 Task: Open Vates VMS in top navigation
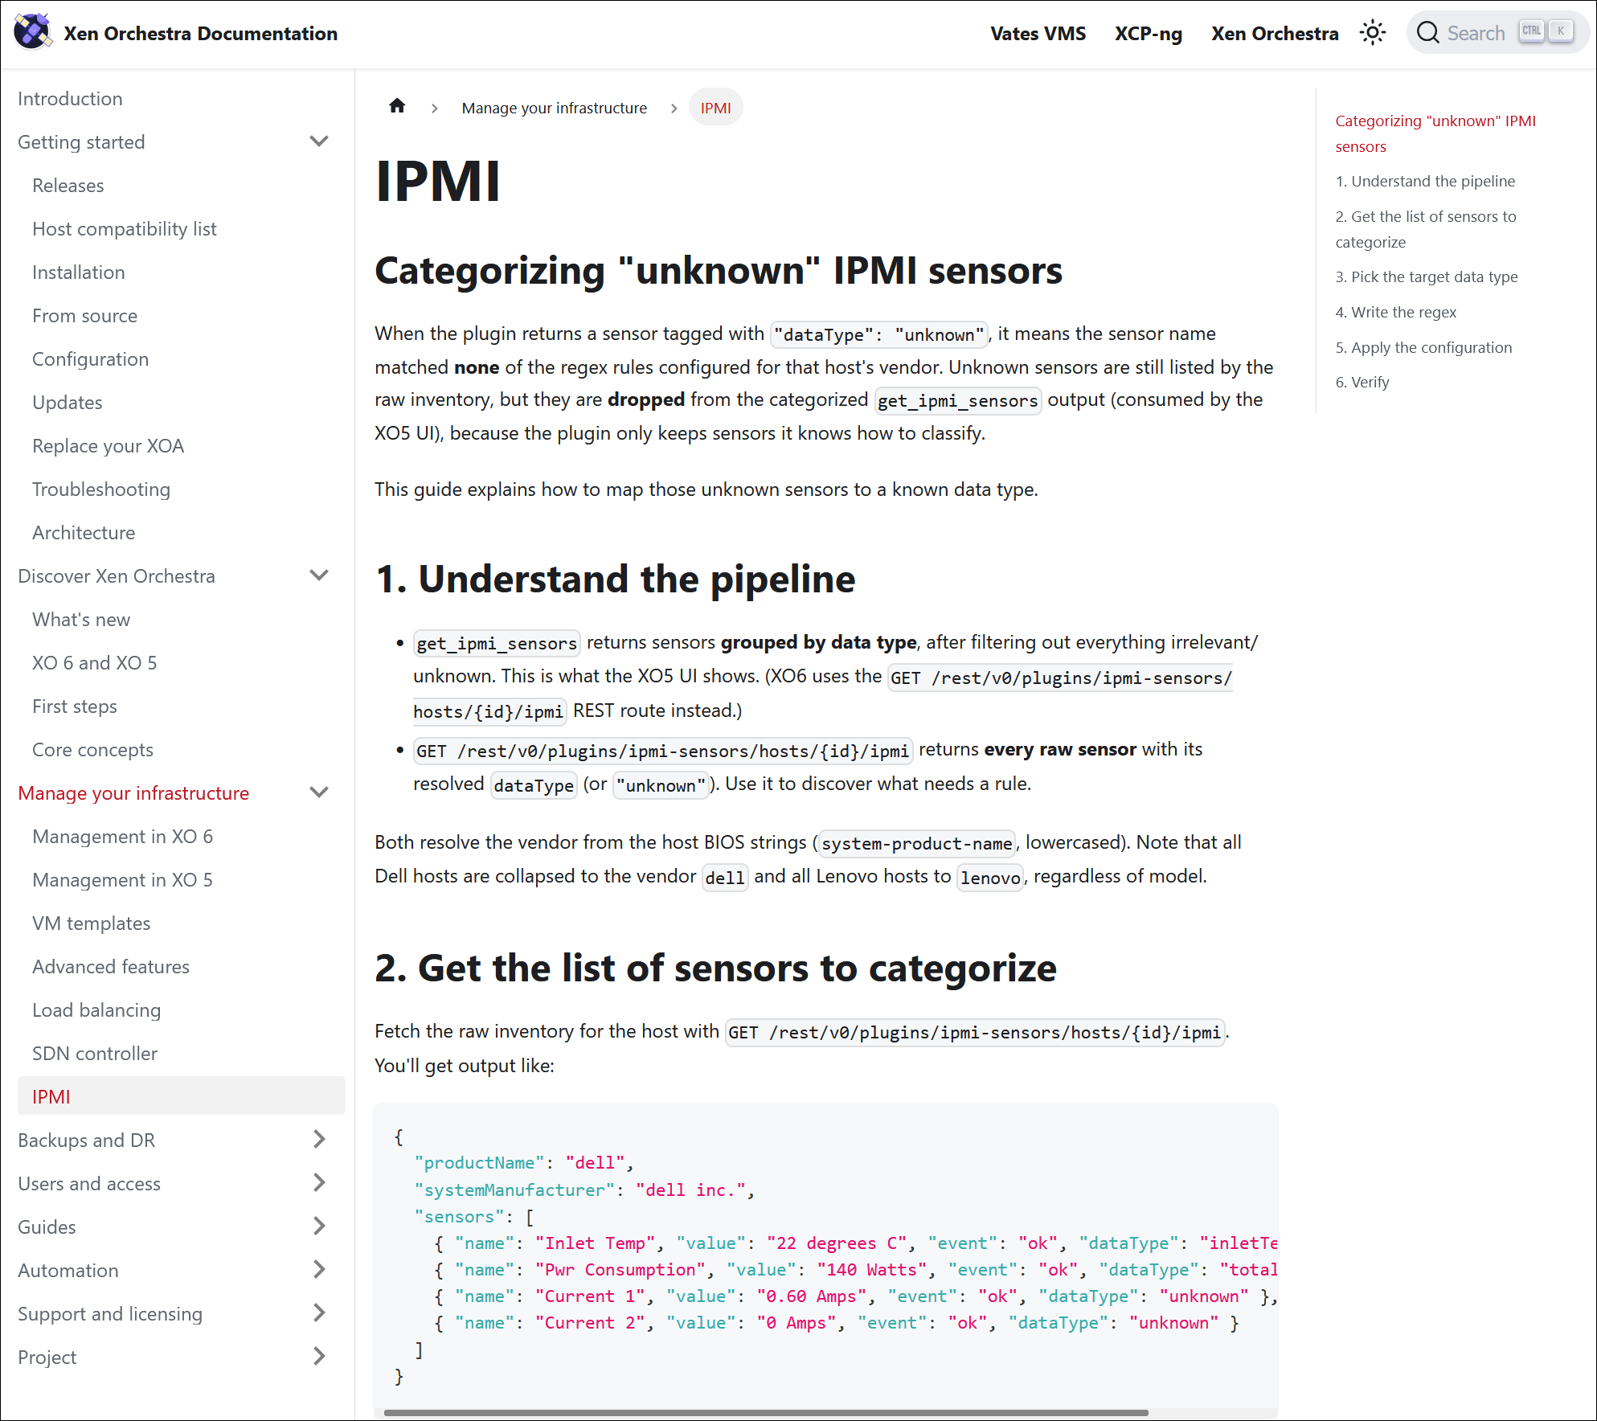[x=1038, y=34]
